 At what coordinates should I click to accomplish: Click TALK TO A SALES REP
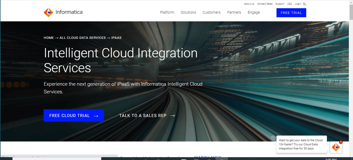(x=147, y=115)
